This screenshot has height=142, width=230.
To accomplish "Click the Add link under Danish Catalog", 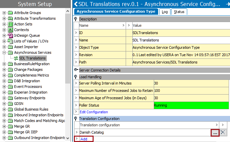I will (84, 139).
